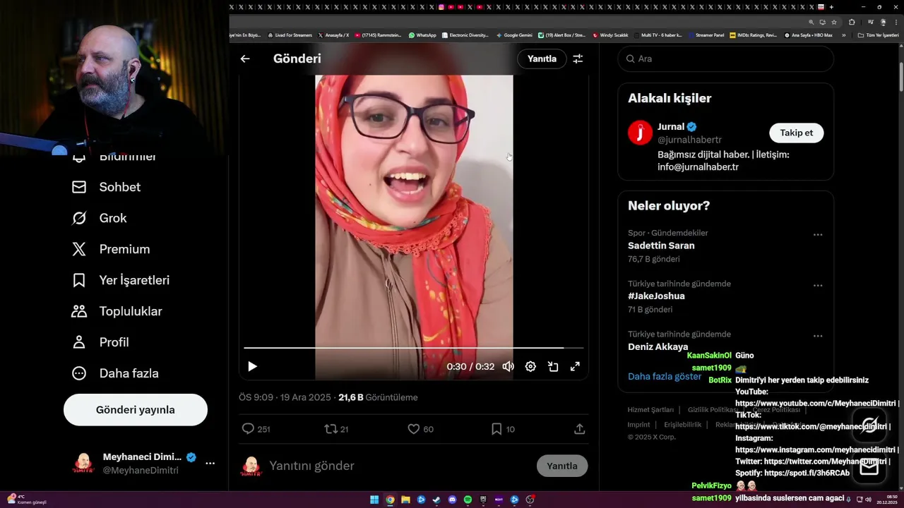Open the video settings gear
Viewport: 904px width, 508px height.
[530, 366]
